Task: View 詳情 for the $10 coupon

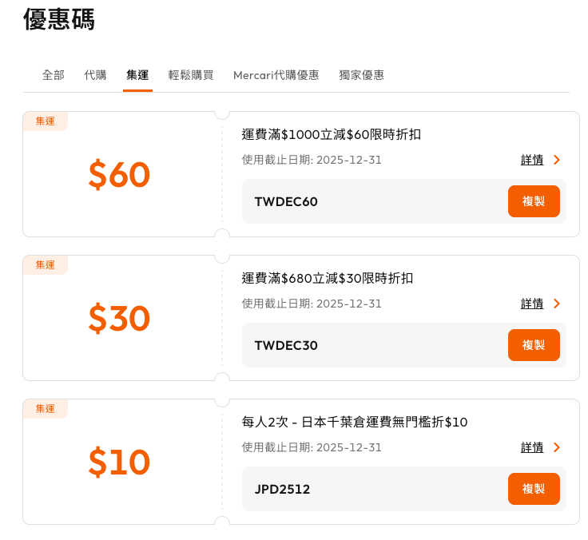Action: (x=532, y=447)
